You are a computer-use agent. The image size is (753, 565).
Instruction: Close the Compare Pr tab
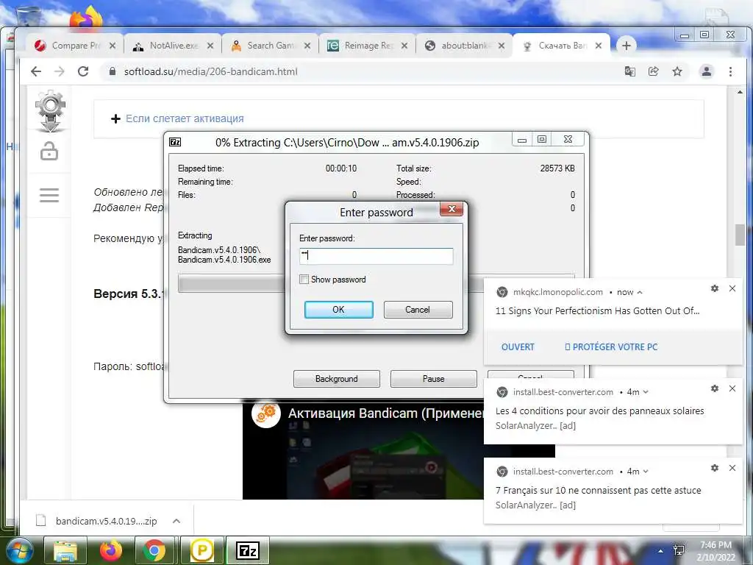113,46
